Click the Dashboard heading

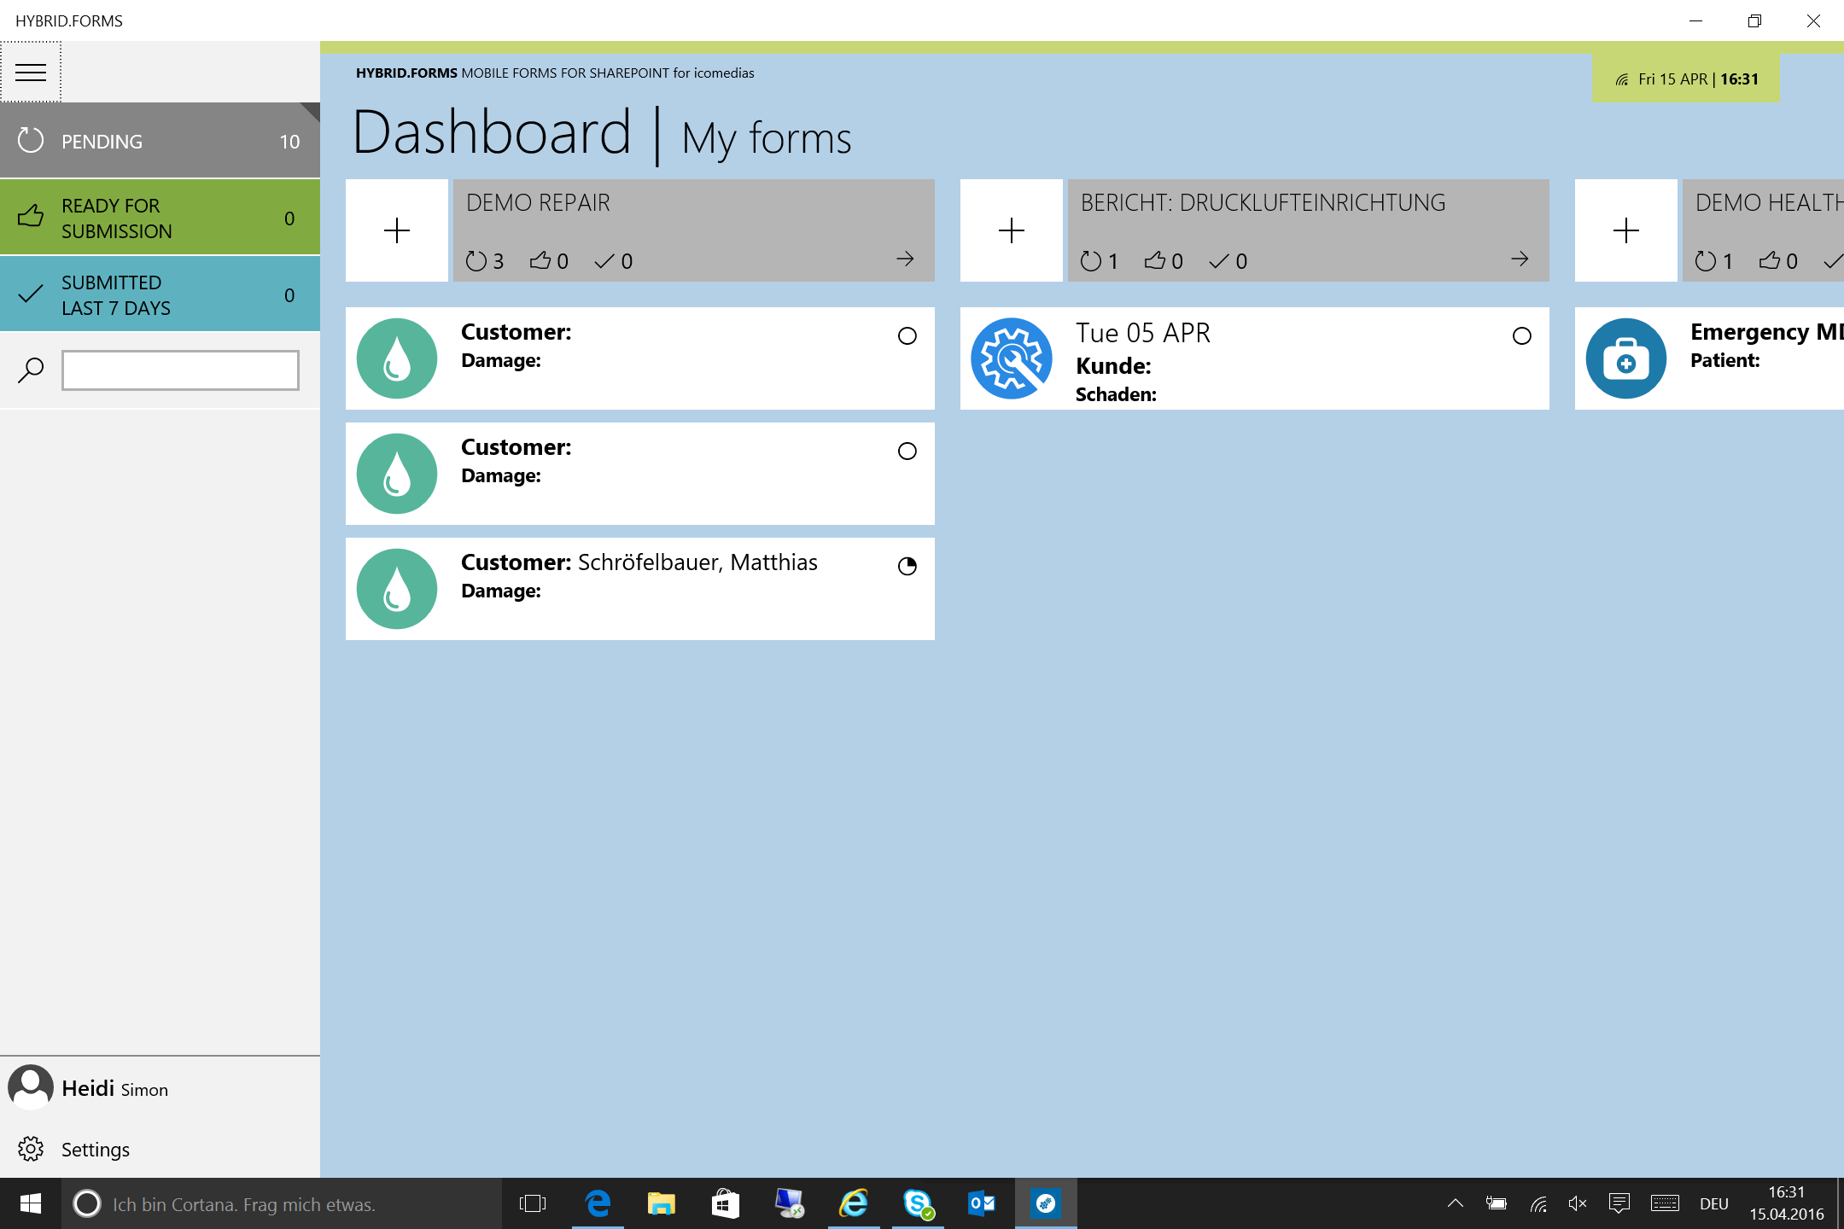pyautogui.click(x=492, y=133)
